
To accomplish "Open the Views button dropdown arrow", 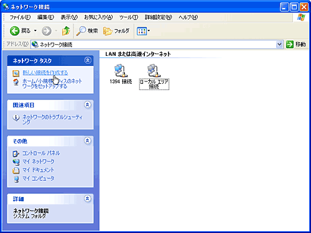I will coord(149,31).
